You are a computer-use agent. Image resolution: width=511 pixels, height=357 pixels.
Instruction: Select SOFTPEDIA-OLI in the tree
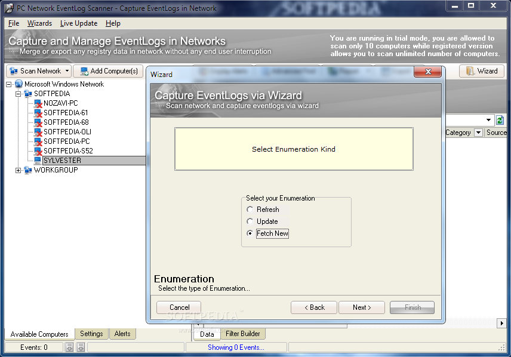(x=67, y=132)
